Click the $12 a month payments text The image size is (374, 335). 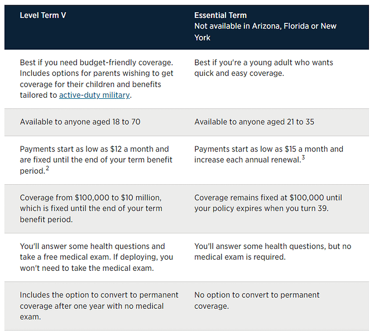pyautogui.click(x=94, y=149)
